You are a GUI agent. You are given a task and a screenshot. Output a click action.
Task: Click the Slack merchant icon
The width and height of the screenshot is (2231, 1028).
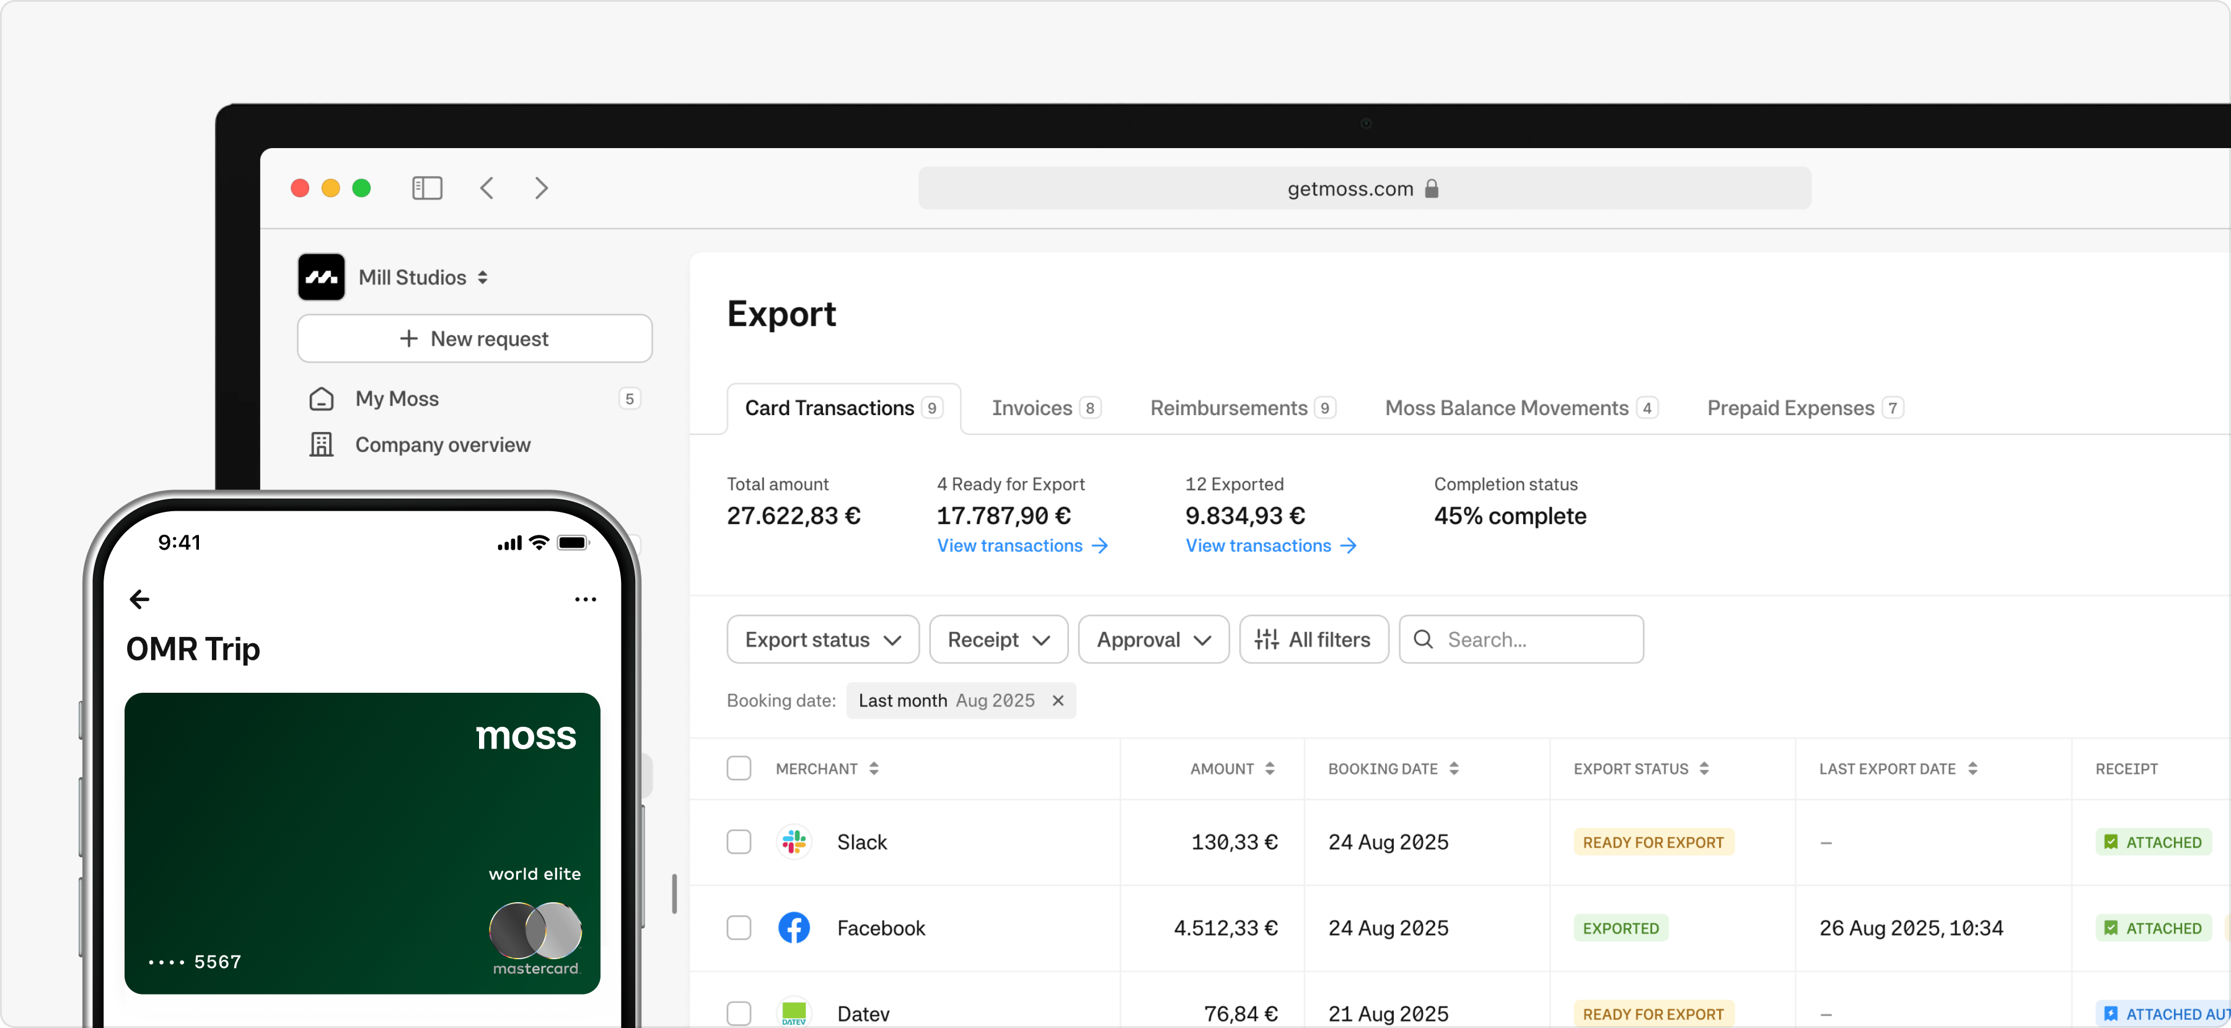(x=793, y=842)
